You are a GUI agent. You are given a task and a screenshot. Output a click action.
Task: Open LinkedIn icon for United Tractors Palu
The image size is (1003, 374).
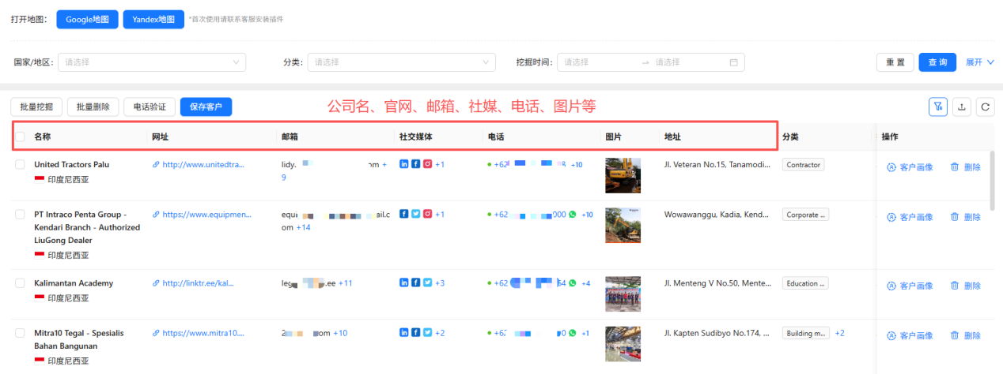(x=404, y=164)
